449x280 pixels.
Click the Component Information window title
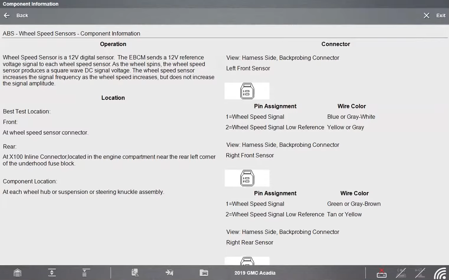coord(31,4)
